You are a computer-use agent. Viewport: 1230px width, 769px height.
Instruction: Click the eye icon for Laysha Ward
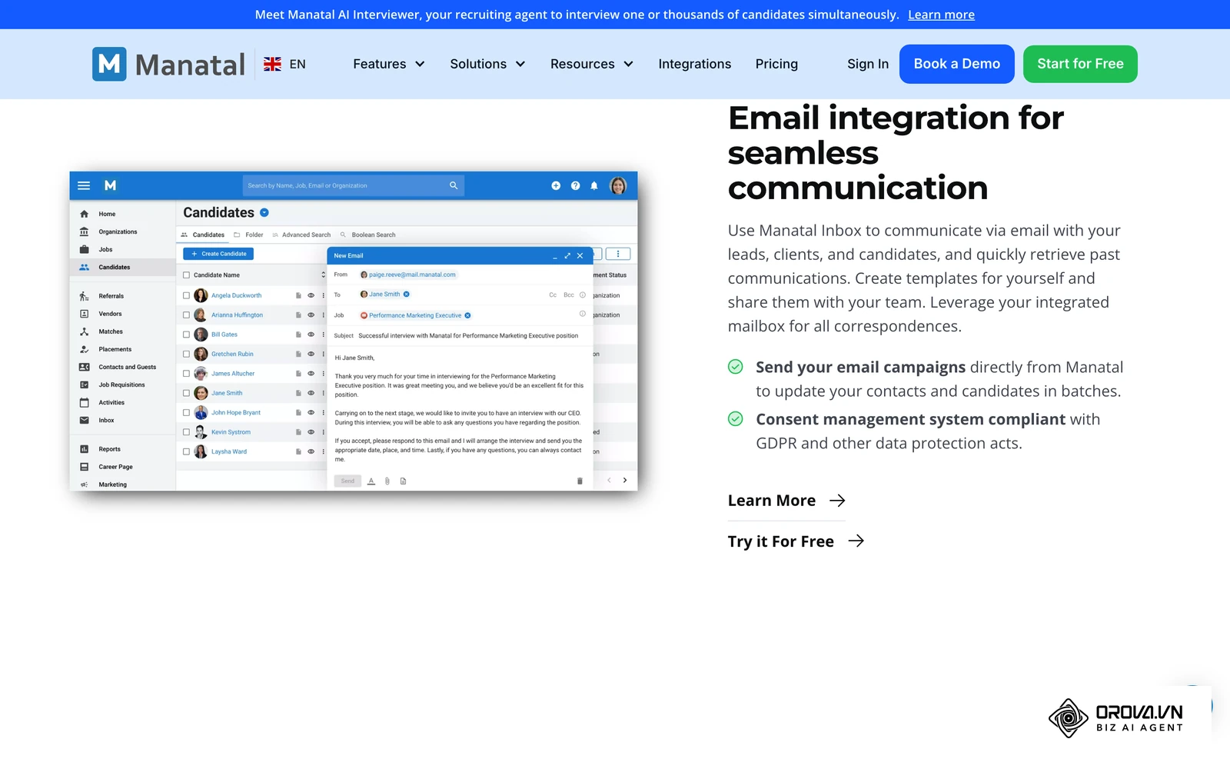[x=311, y=451]
